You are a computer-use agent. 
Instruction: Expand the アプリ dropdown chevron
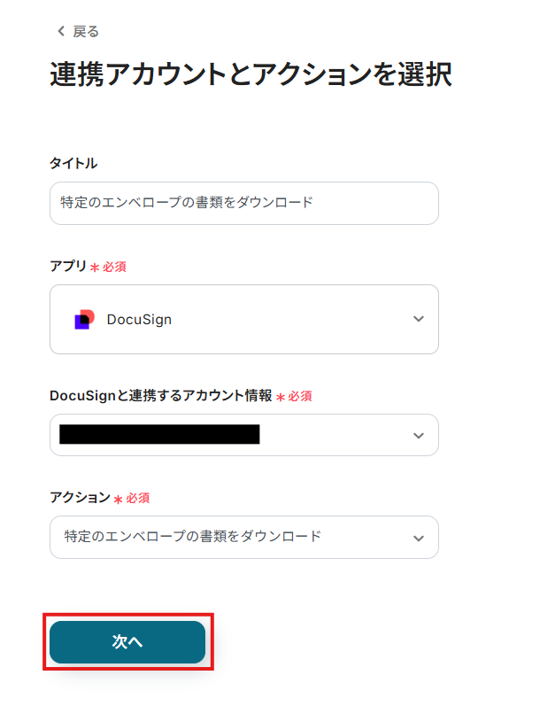click(x=419, y=319)
